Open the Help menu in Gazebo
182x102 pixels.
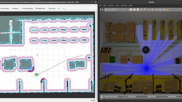[x=131, y=5]
